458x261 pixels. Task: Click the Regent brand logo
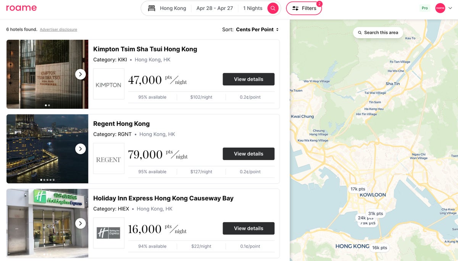109,159
